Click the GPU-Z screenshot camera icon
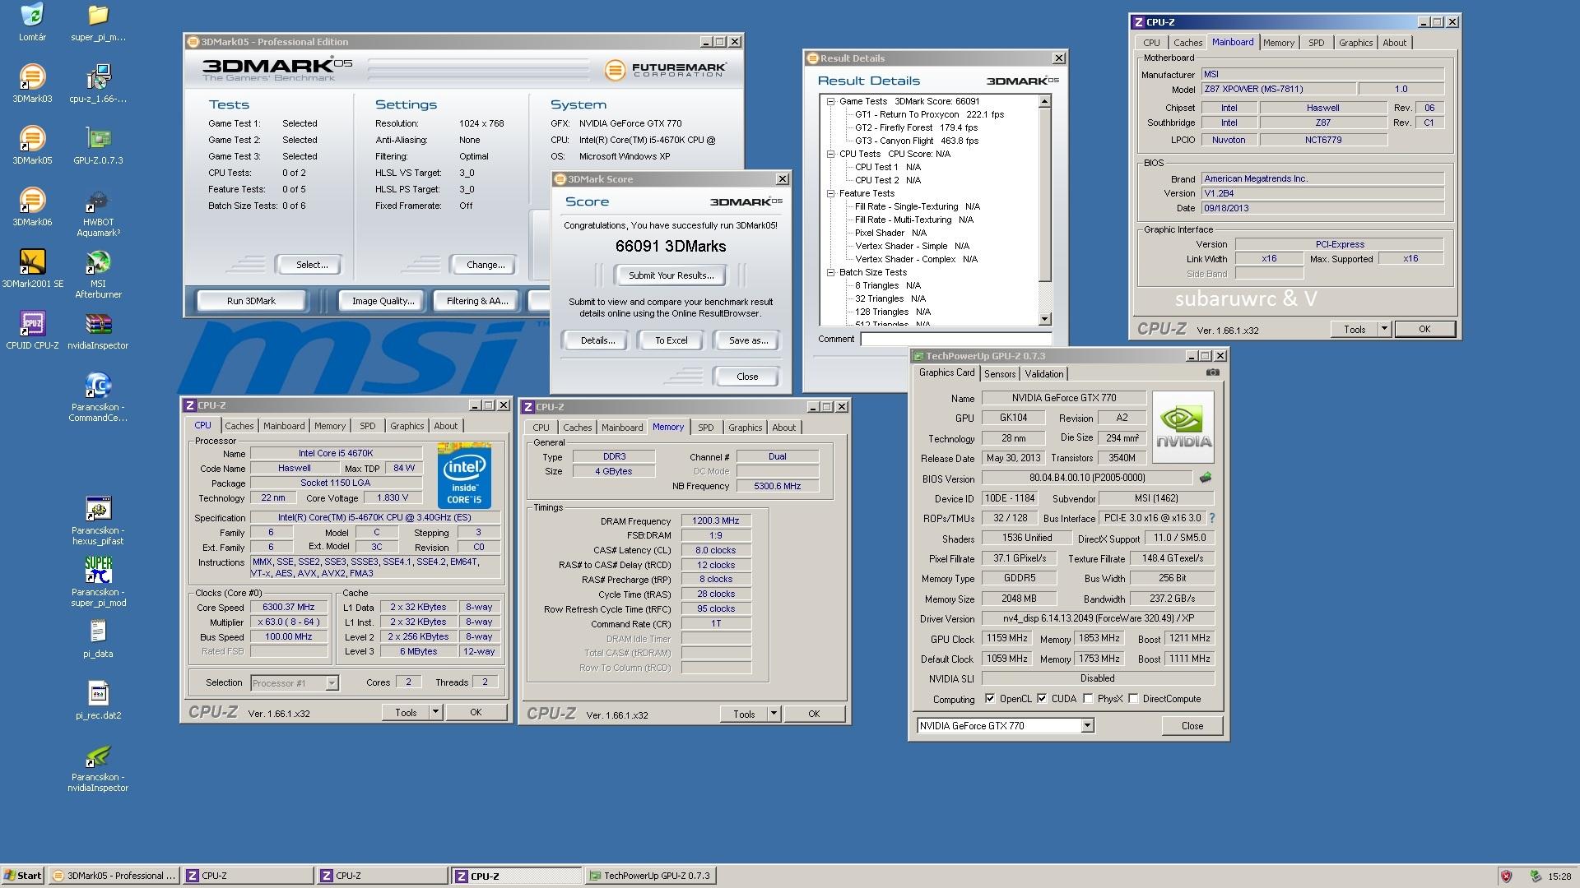Image resolution: width=1580 pixels, height=888 pixels. [1212, 372]
